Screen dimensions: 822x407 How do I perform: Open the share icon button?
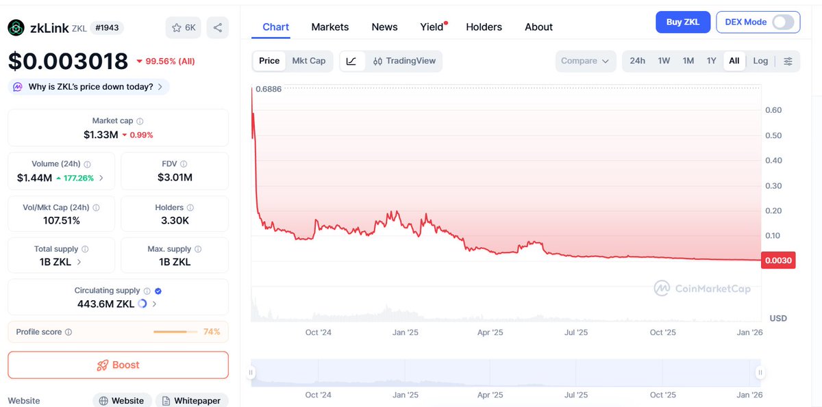[218, 27]
